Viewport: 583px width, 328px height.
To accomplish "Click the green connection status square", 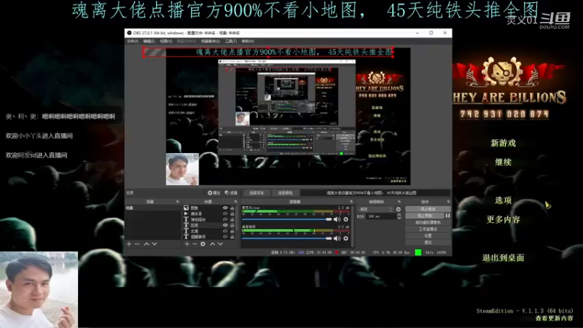I will click(x=418, y=252).
